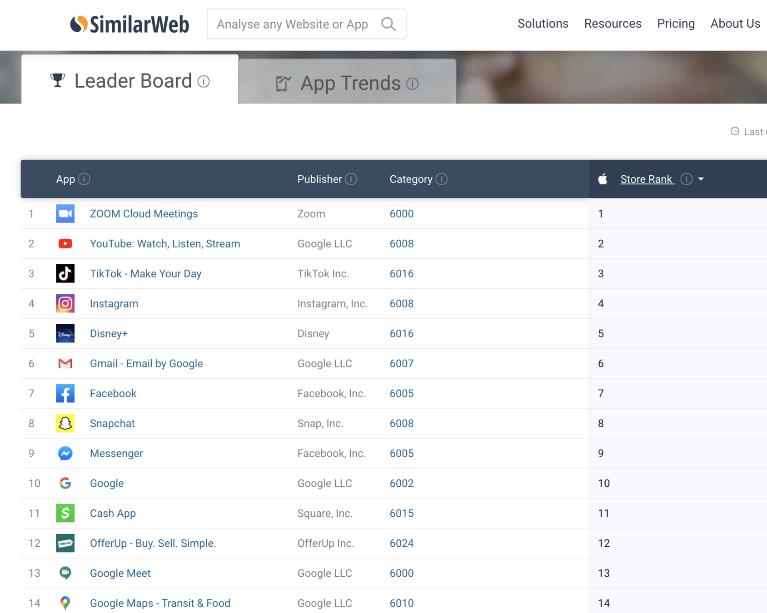Click the Snapchat app icon
Screen dimensions: 767x613
point(65,423)
